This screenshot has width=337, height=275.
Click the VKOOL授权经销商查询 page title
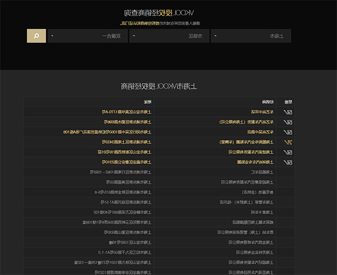coord(159,13)
